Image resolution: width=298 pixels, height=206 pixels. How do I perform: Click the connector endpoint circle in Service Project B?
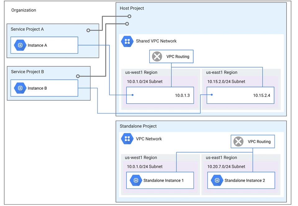pyautogui.click(x=78, y=76)
